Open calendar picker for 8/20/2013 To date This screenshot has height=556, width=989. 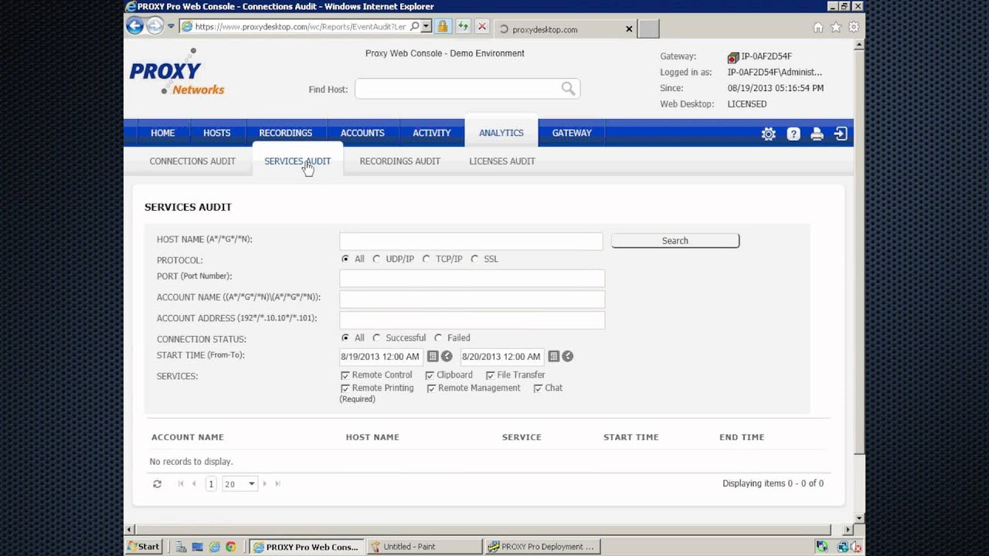(x=553, y=356)
